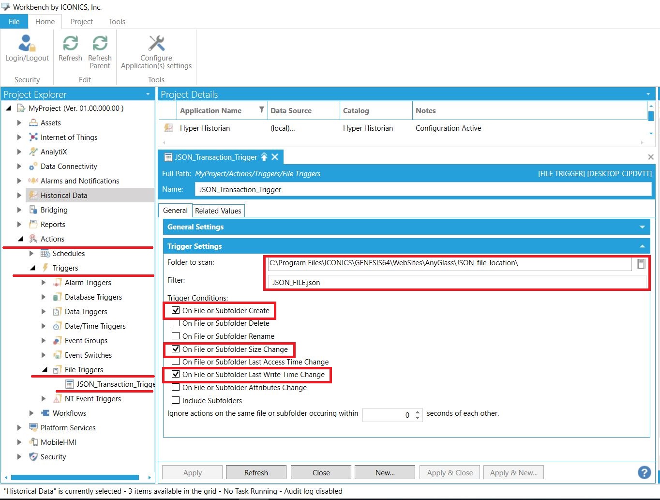The height and width of the screenshot is (500, 660).
Task: Uncheck On File or Subfolder Size Change
Action: [176, 349]
